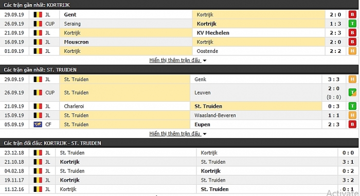Expand more Kortrijk matches arrow

tap(205, 61)
